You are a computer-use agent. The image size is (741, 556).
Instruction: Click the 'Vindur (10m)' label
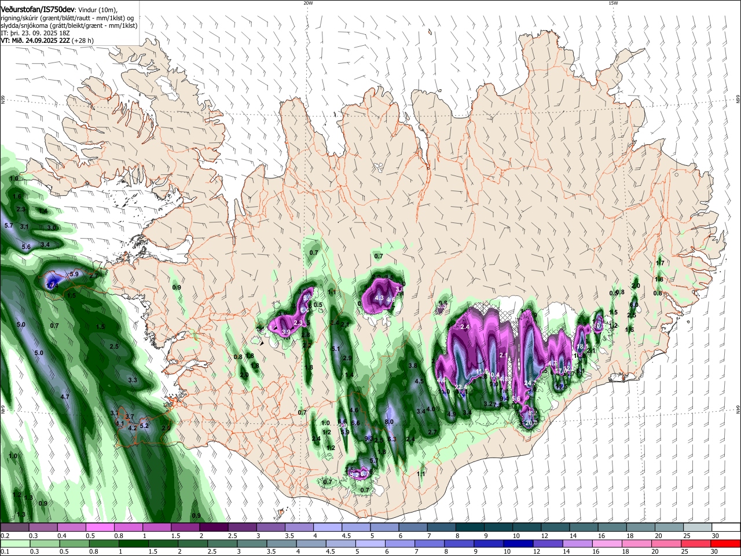click(x=97, y=9)
